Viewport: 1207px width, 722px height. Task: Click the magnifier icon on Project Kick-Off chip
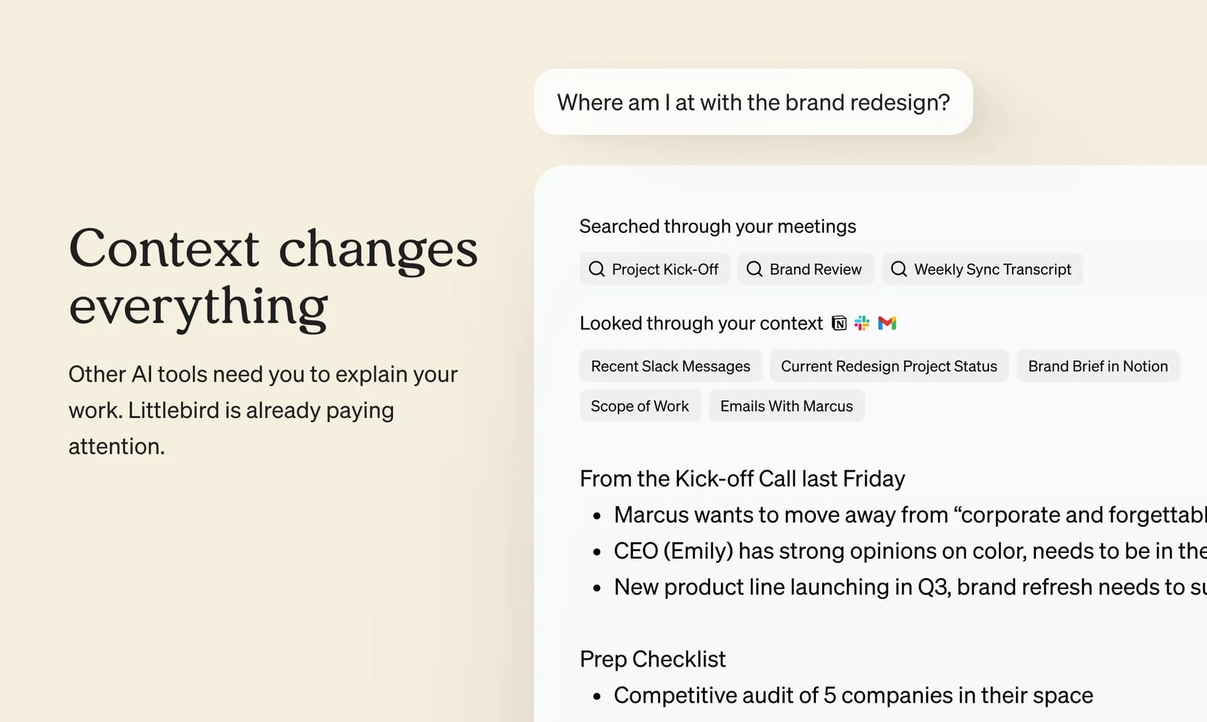[x=596, y=269]
